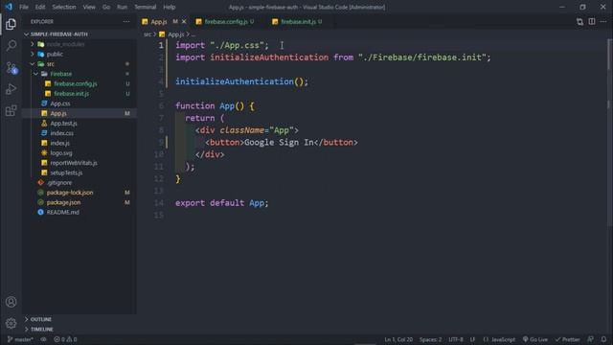This screenshot has height=345, width=613.
Task: Open the Source Control view
Action: pos(11,68)
